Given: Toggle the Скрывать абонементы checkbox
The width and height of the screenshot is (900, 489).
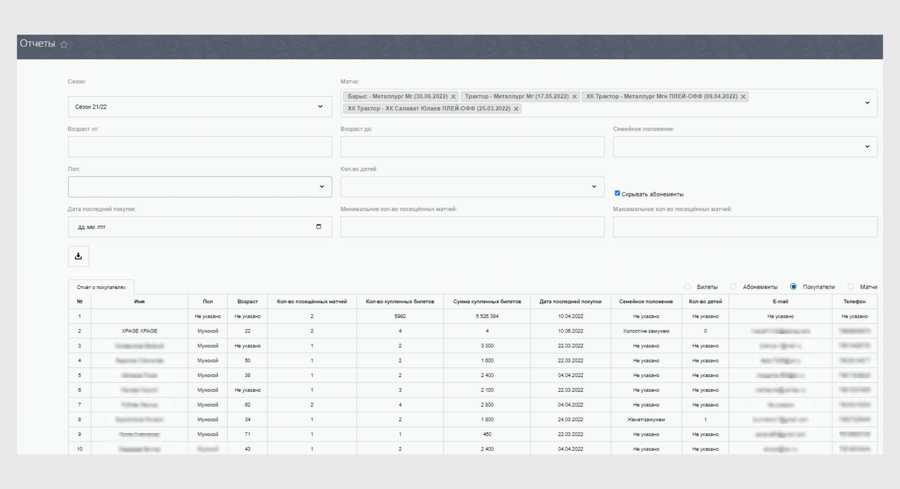Looking at the screenshot, I should pyautogui.click(x=617, y=193).
